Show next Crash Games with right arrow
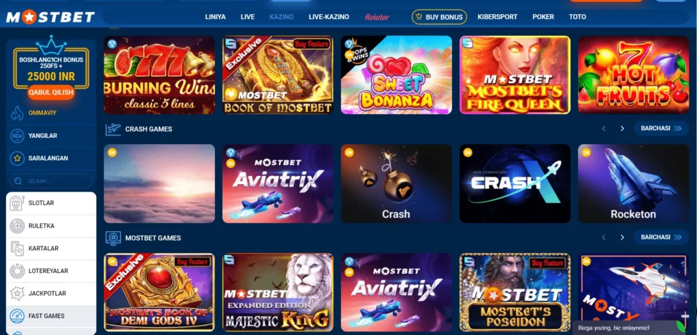This screenshot has height=335, width=697. tap(622, 128)
